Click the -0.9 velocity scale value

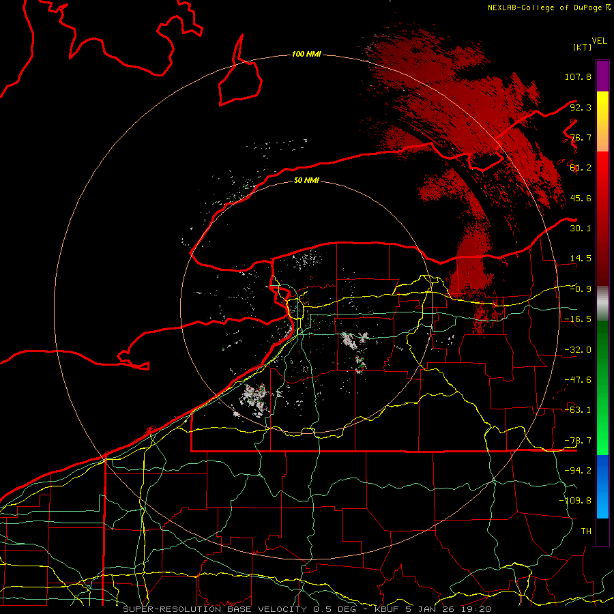[581, 289]
